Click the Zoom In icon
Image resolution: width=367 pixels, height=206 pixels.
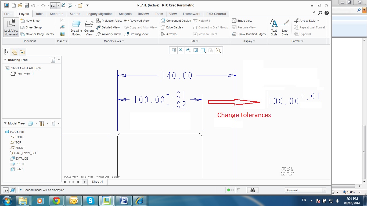click(181, 50)
